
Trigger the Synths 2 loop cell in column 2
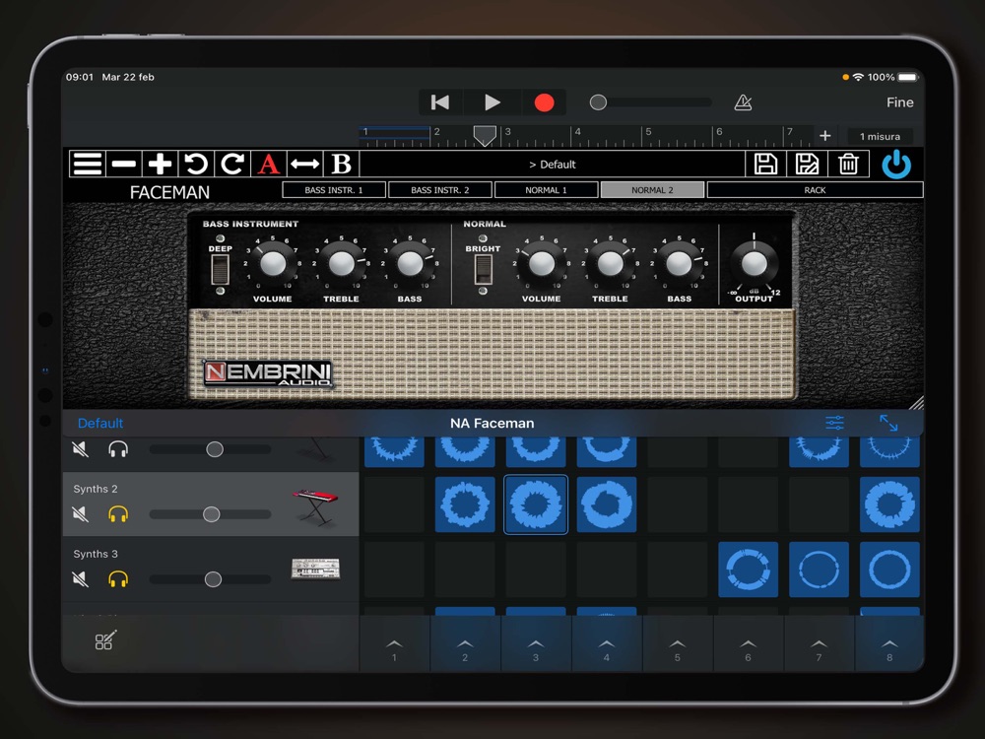pyautogui.click(x=465, y=504)
